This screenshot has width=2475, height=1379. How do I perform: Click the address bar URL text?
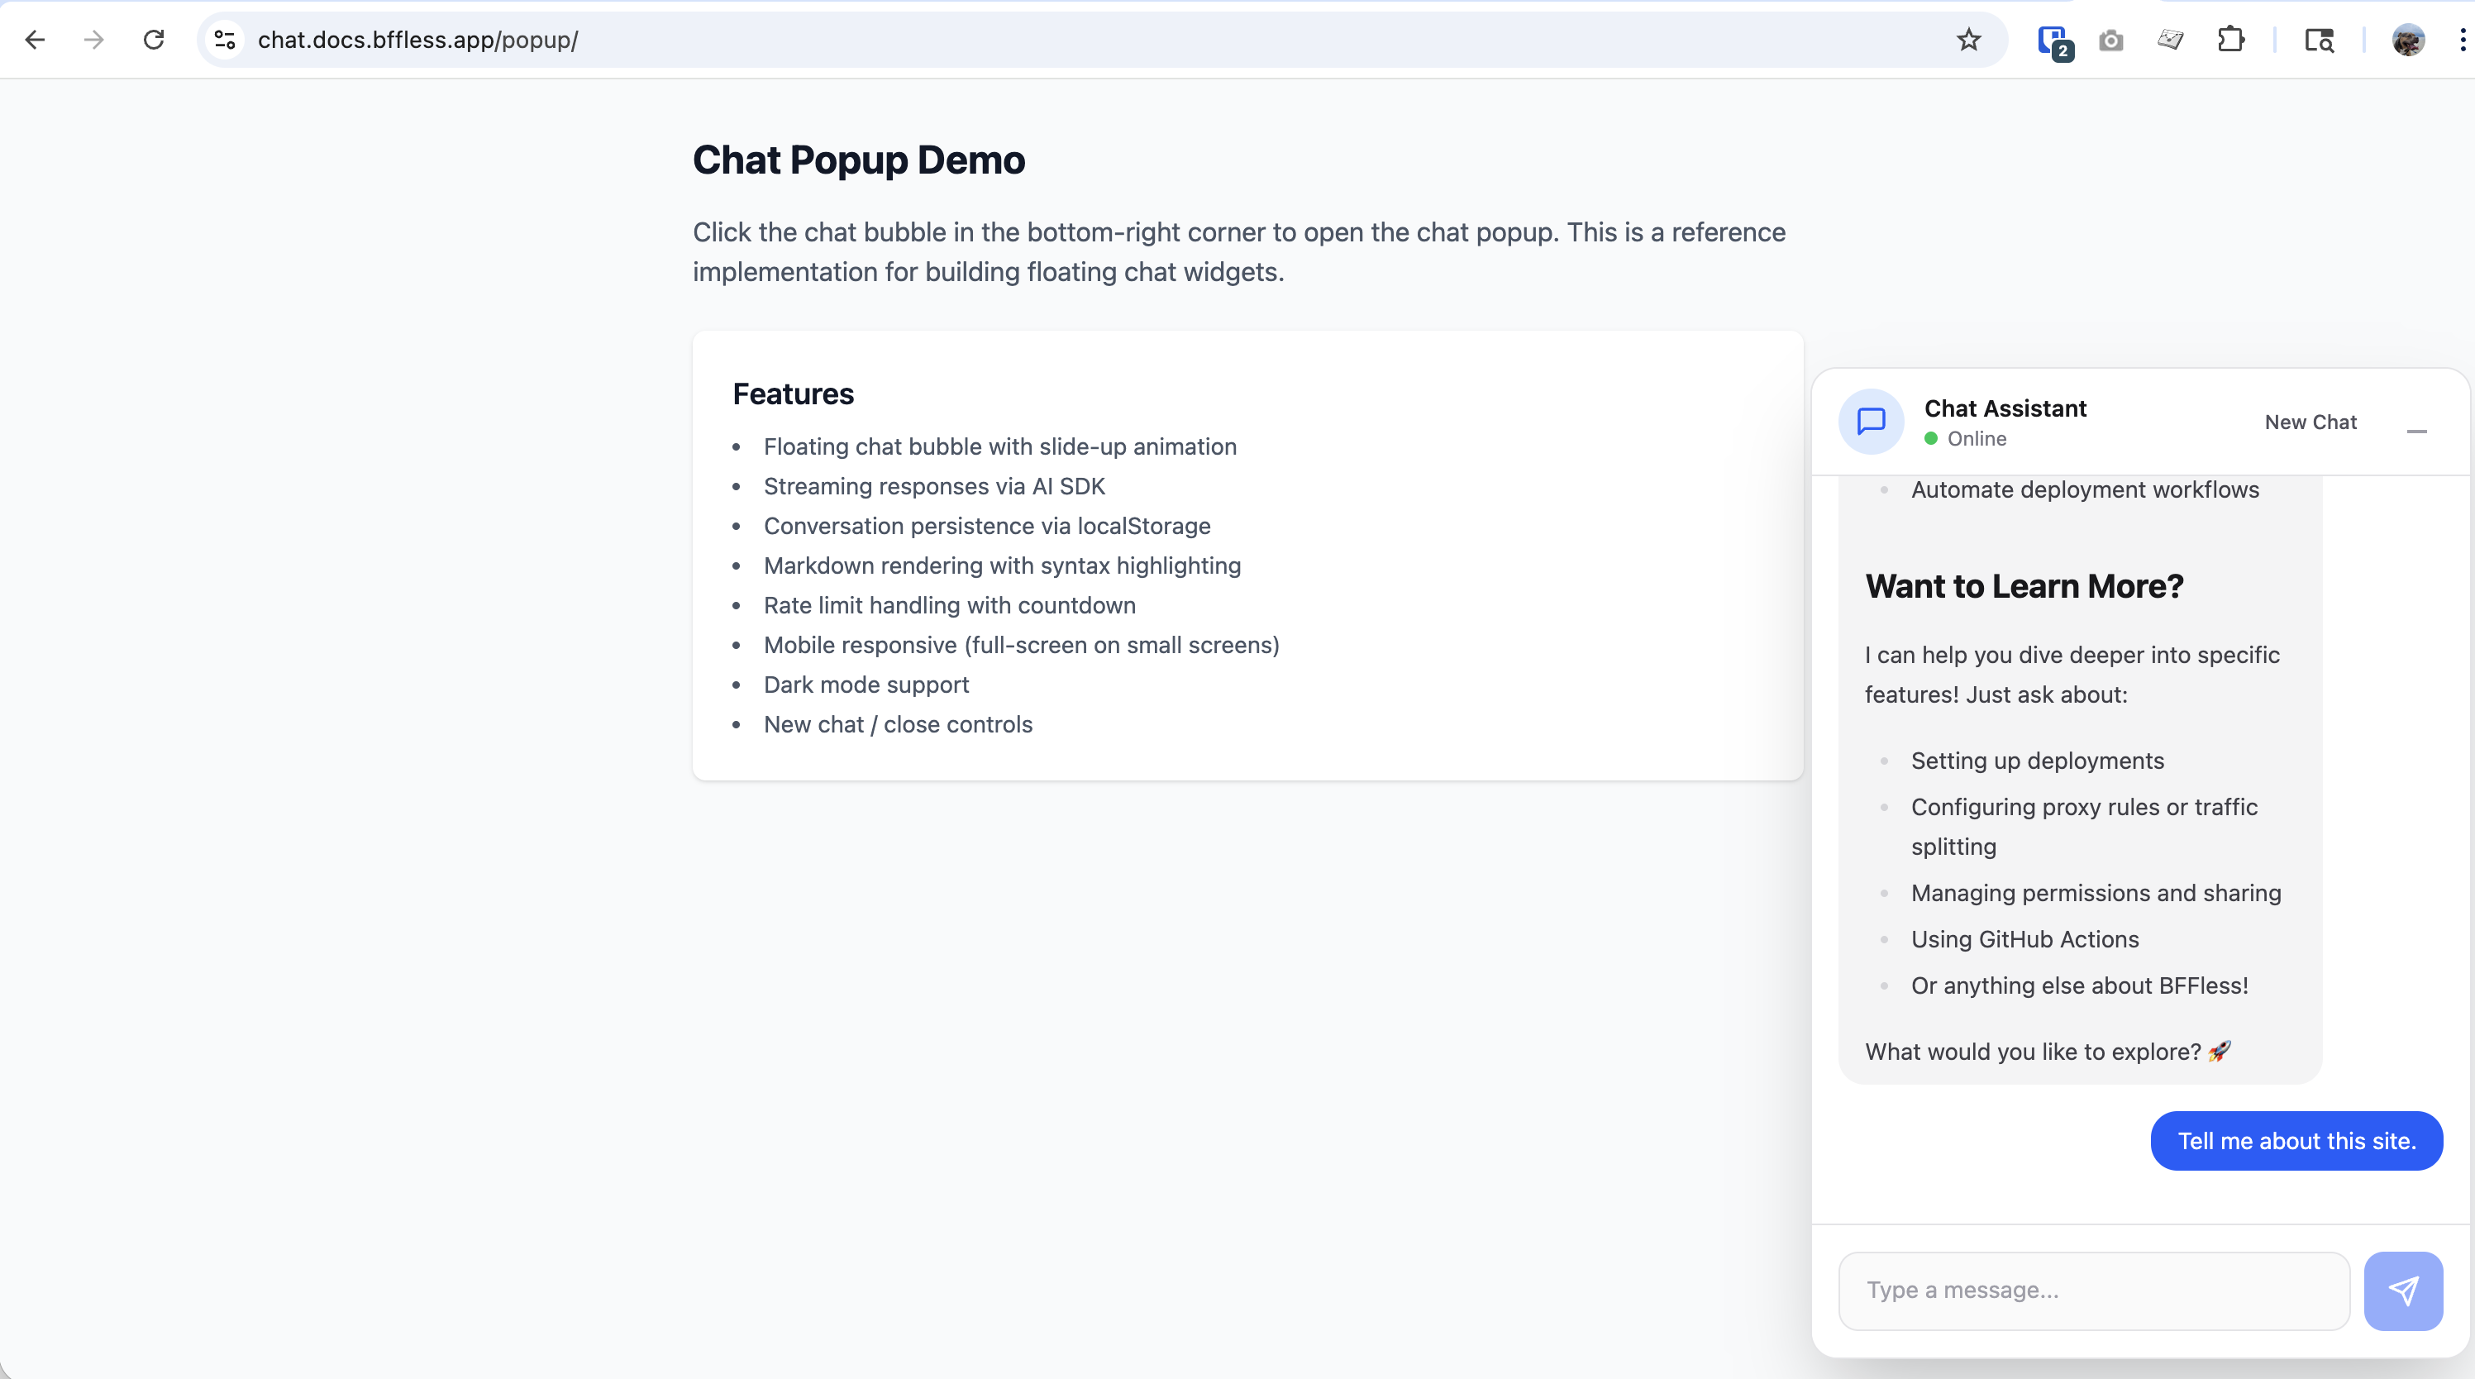tap(417, 40)
